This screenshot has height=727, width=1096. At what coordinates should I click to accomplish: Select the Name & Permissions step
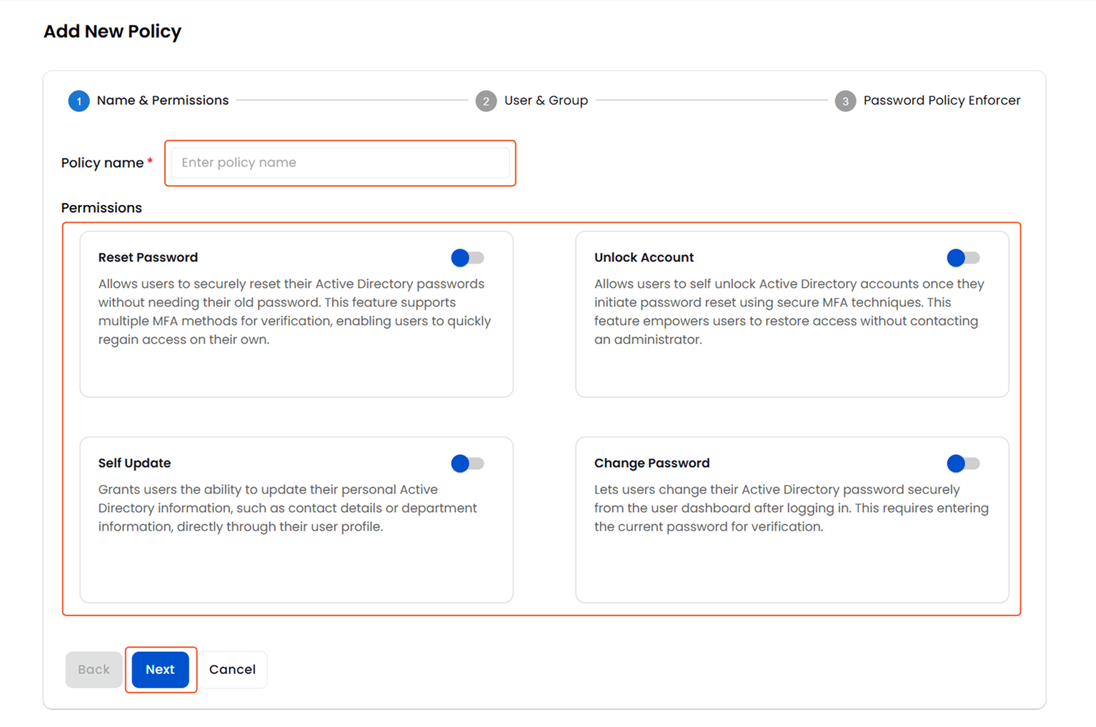point(161,100)
